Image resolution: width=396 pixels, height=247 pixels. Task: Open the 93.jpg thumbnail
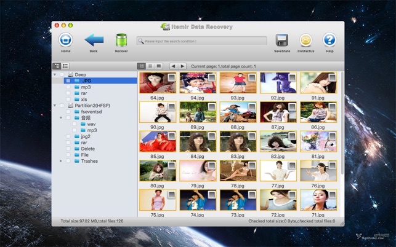click(238, 83)
